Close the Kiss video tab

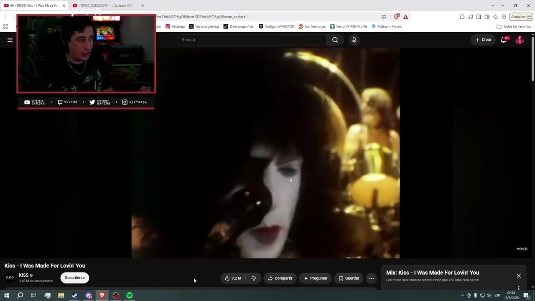(64, 5)
